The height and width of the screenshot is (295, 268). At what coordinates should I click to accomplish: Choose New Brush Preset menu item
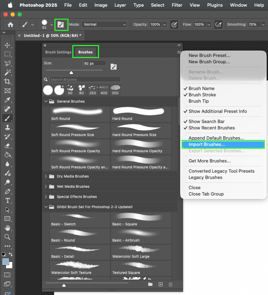[x=209, y=56]
